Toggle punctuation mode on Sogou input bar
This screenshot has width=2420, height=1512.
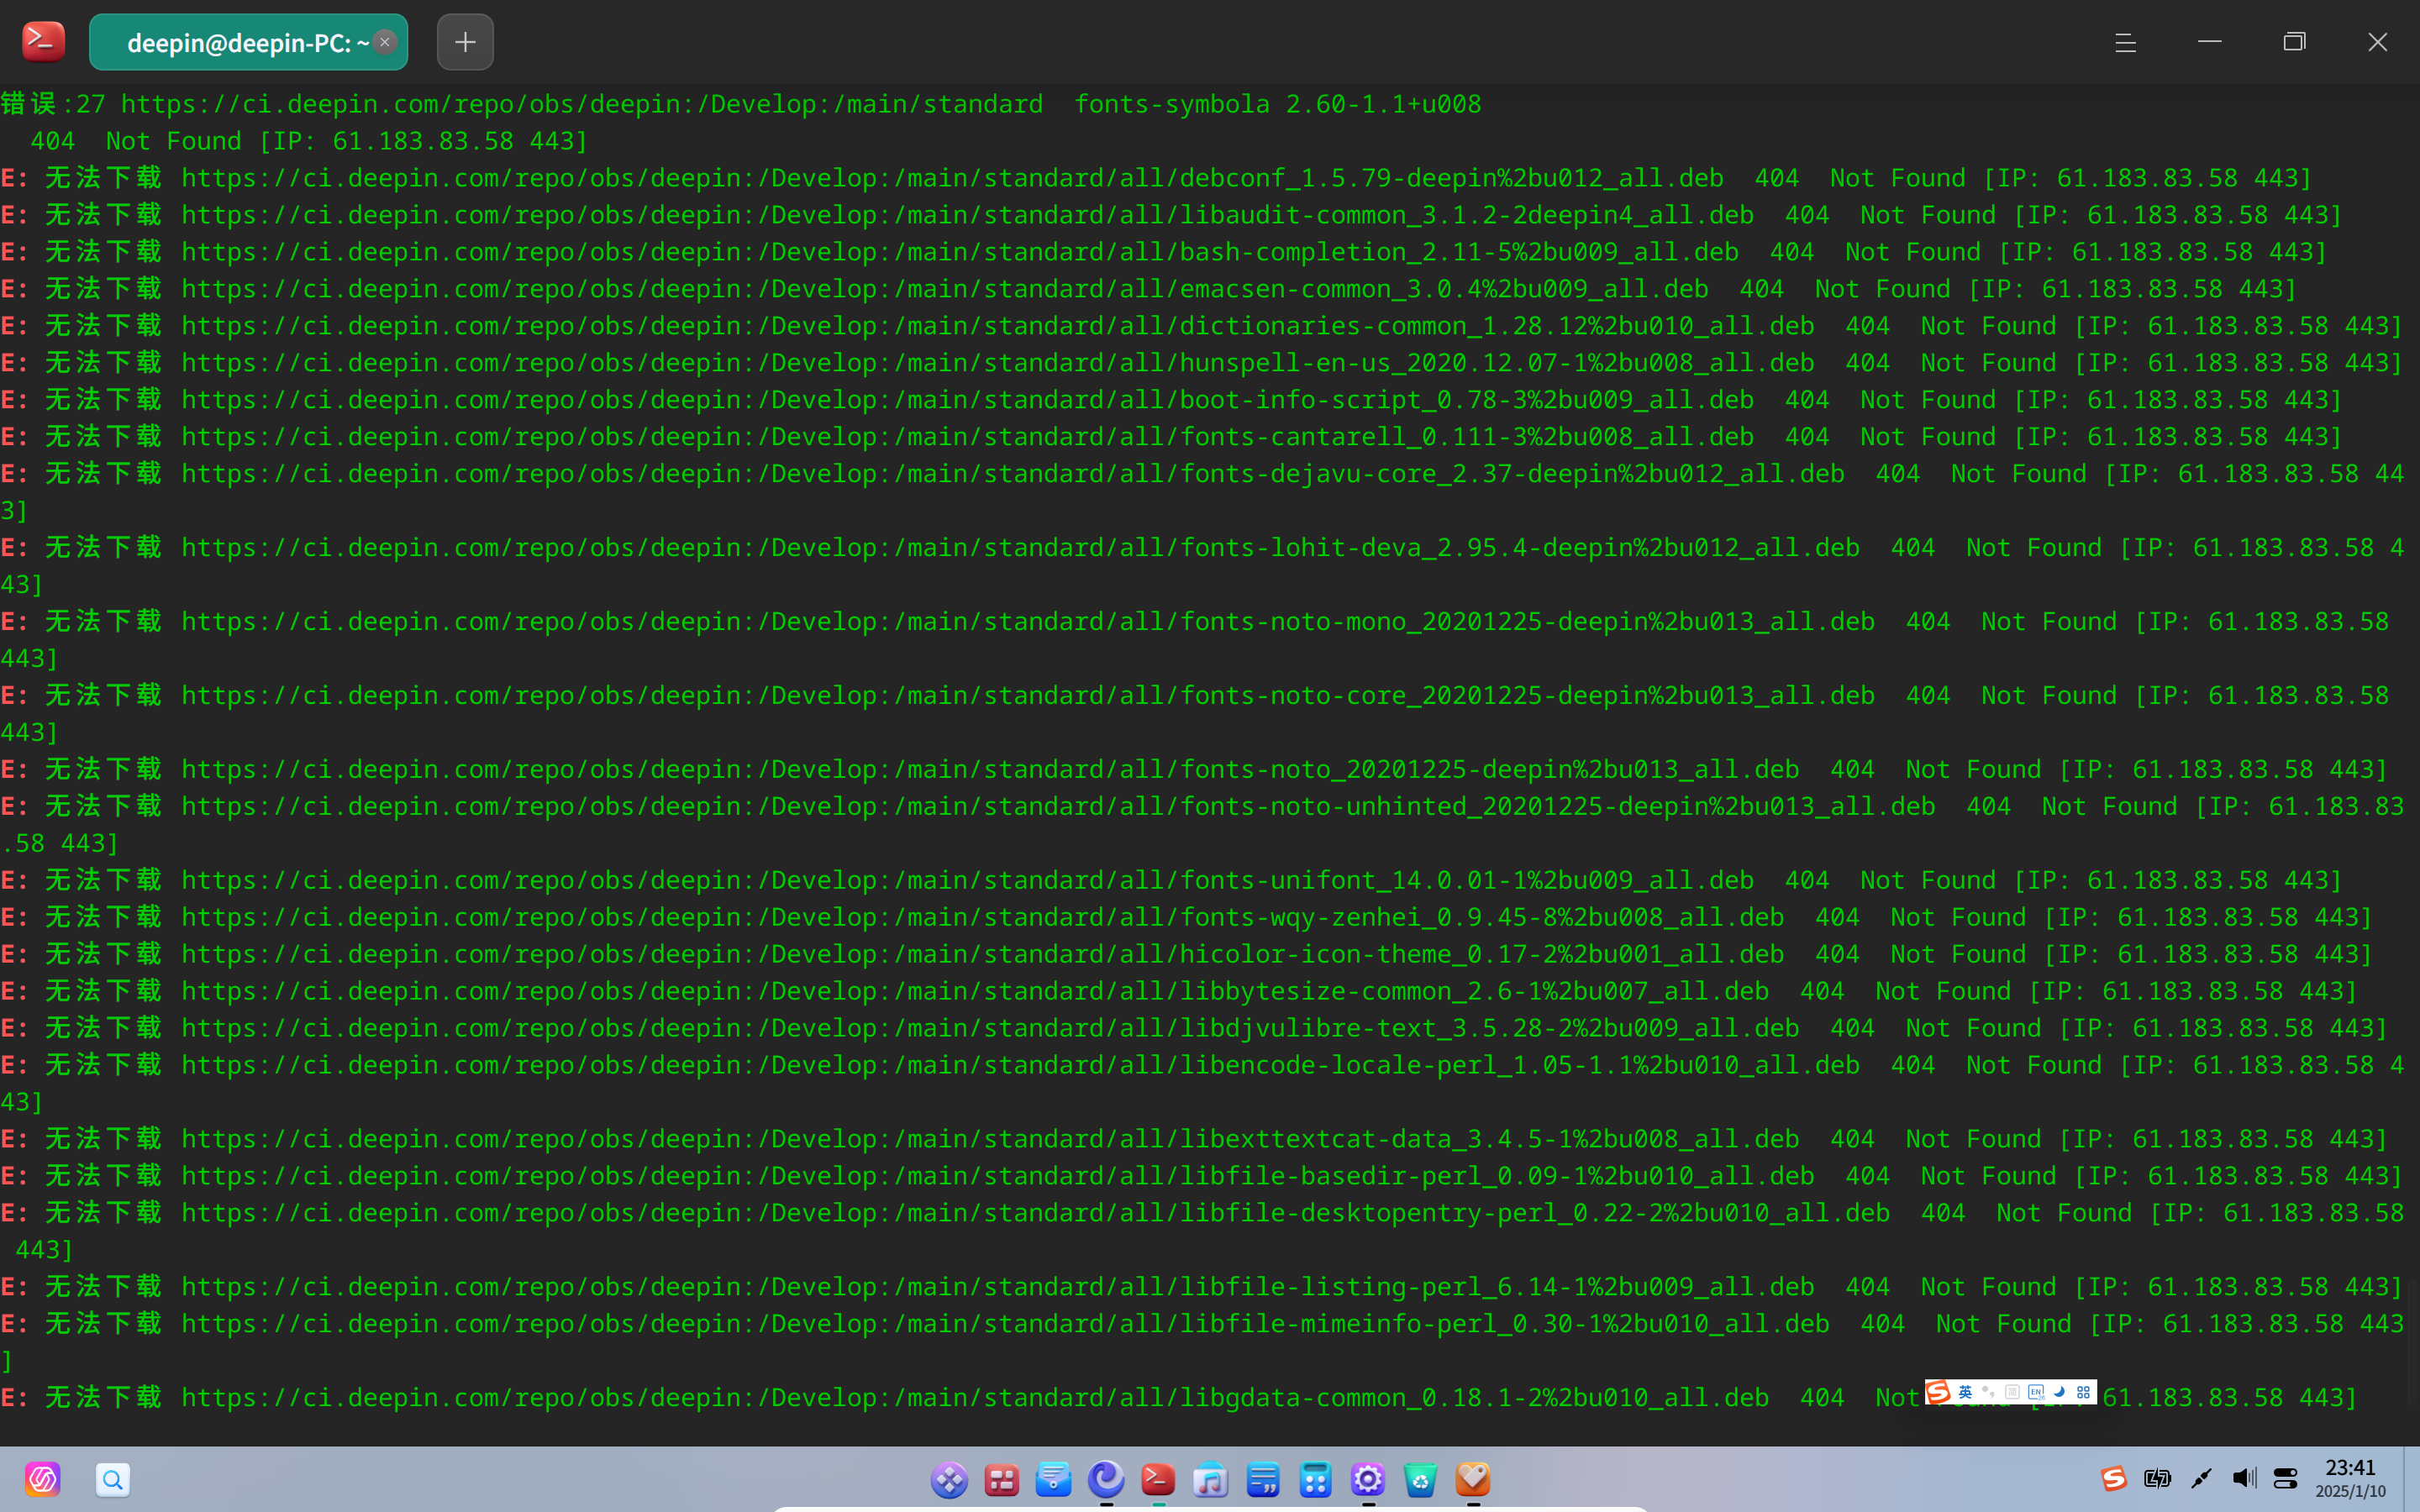point(1988,1392)
